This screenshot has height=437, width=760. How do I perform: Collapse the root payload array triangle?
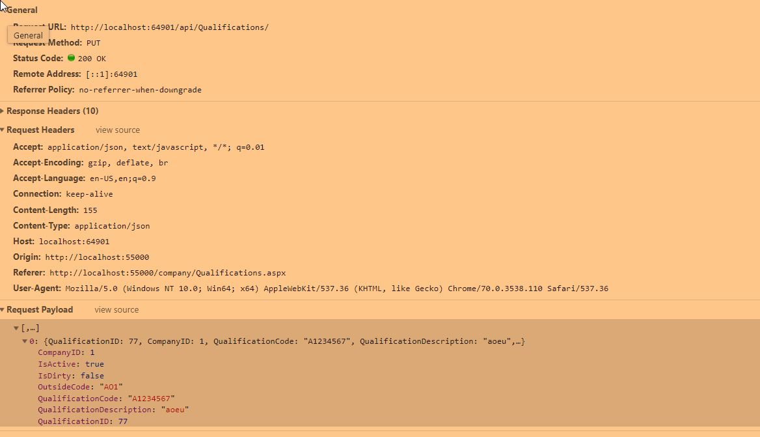pos(16,328)
